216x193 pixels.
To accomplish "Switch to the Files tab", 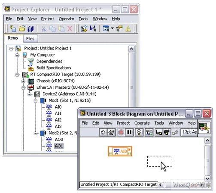I will coord(30,39).
